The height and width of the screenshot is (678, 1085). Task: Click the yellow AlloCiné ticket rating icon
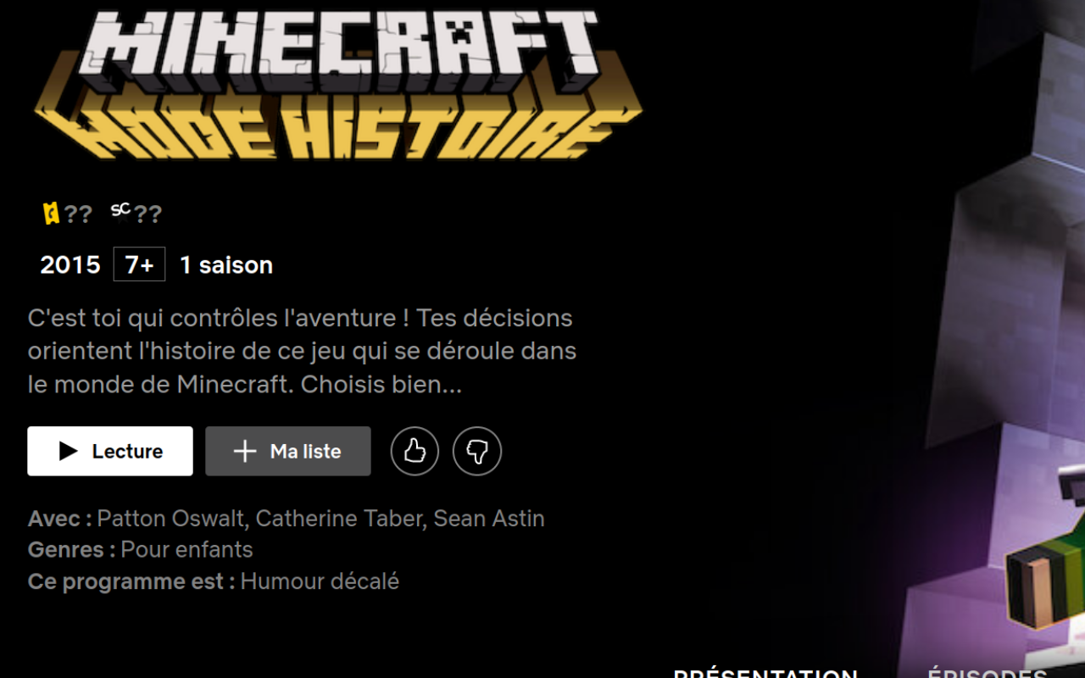(52, 214)
